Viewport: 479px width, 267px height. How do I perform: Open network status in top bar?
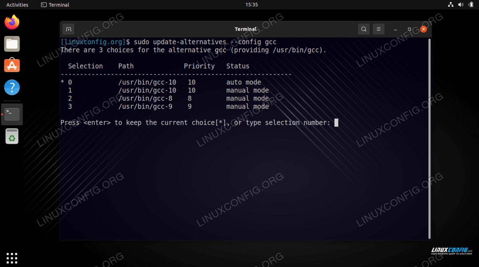pyautogui.click(x=451, y=5)
